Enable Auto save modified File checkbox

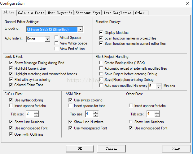point(101,86)
